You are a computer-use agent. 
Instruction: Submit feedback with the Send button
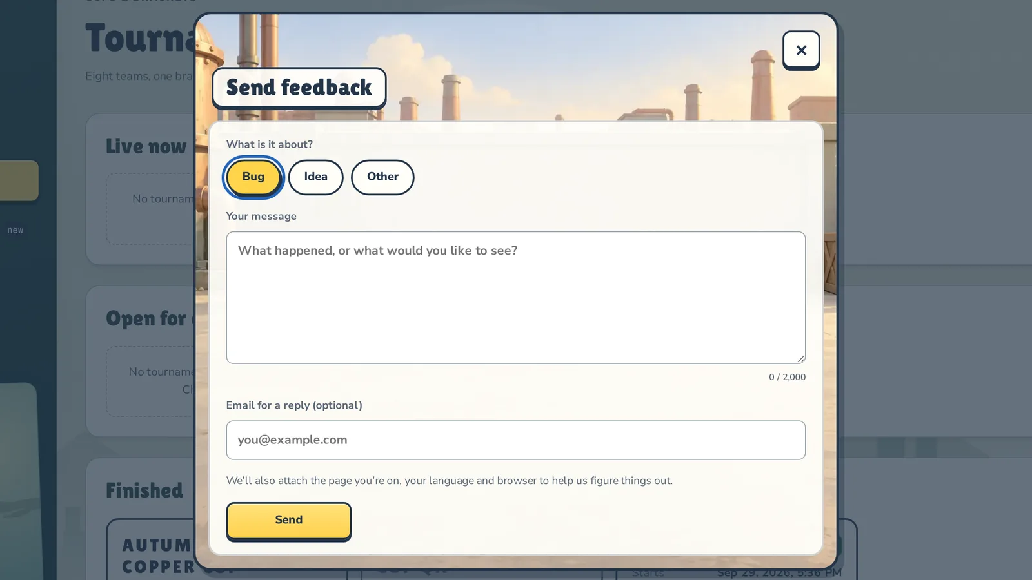click(x=288, y=521)
